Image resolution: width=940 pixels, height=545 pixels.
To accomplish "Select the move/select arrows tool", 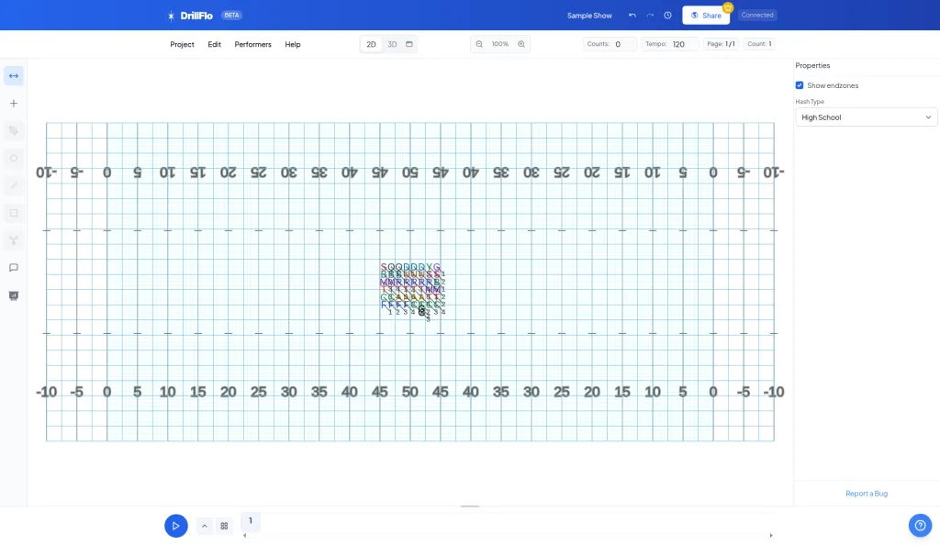I will pyautogui.click(x=13, y=76).
